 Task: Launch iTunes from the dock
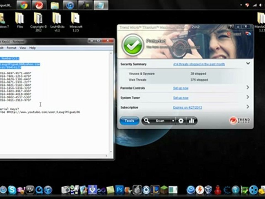coord(48,190)
